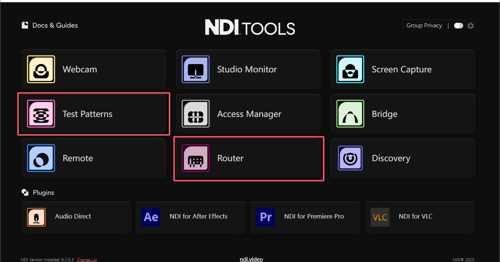Click the Bridge label
500x262 pixels.
coord(385,114)
